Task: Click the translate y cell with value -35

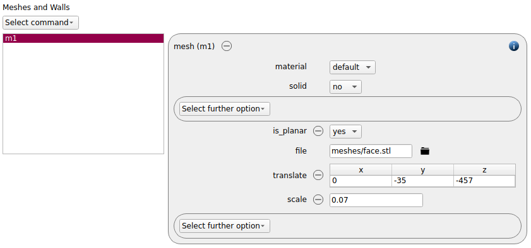Action: [422, 181]
